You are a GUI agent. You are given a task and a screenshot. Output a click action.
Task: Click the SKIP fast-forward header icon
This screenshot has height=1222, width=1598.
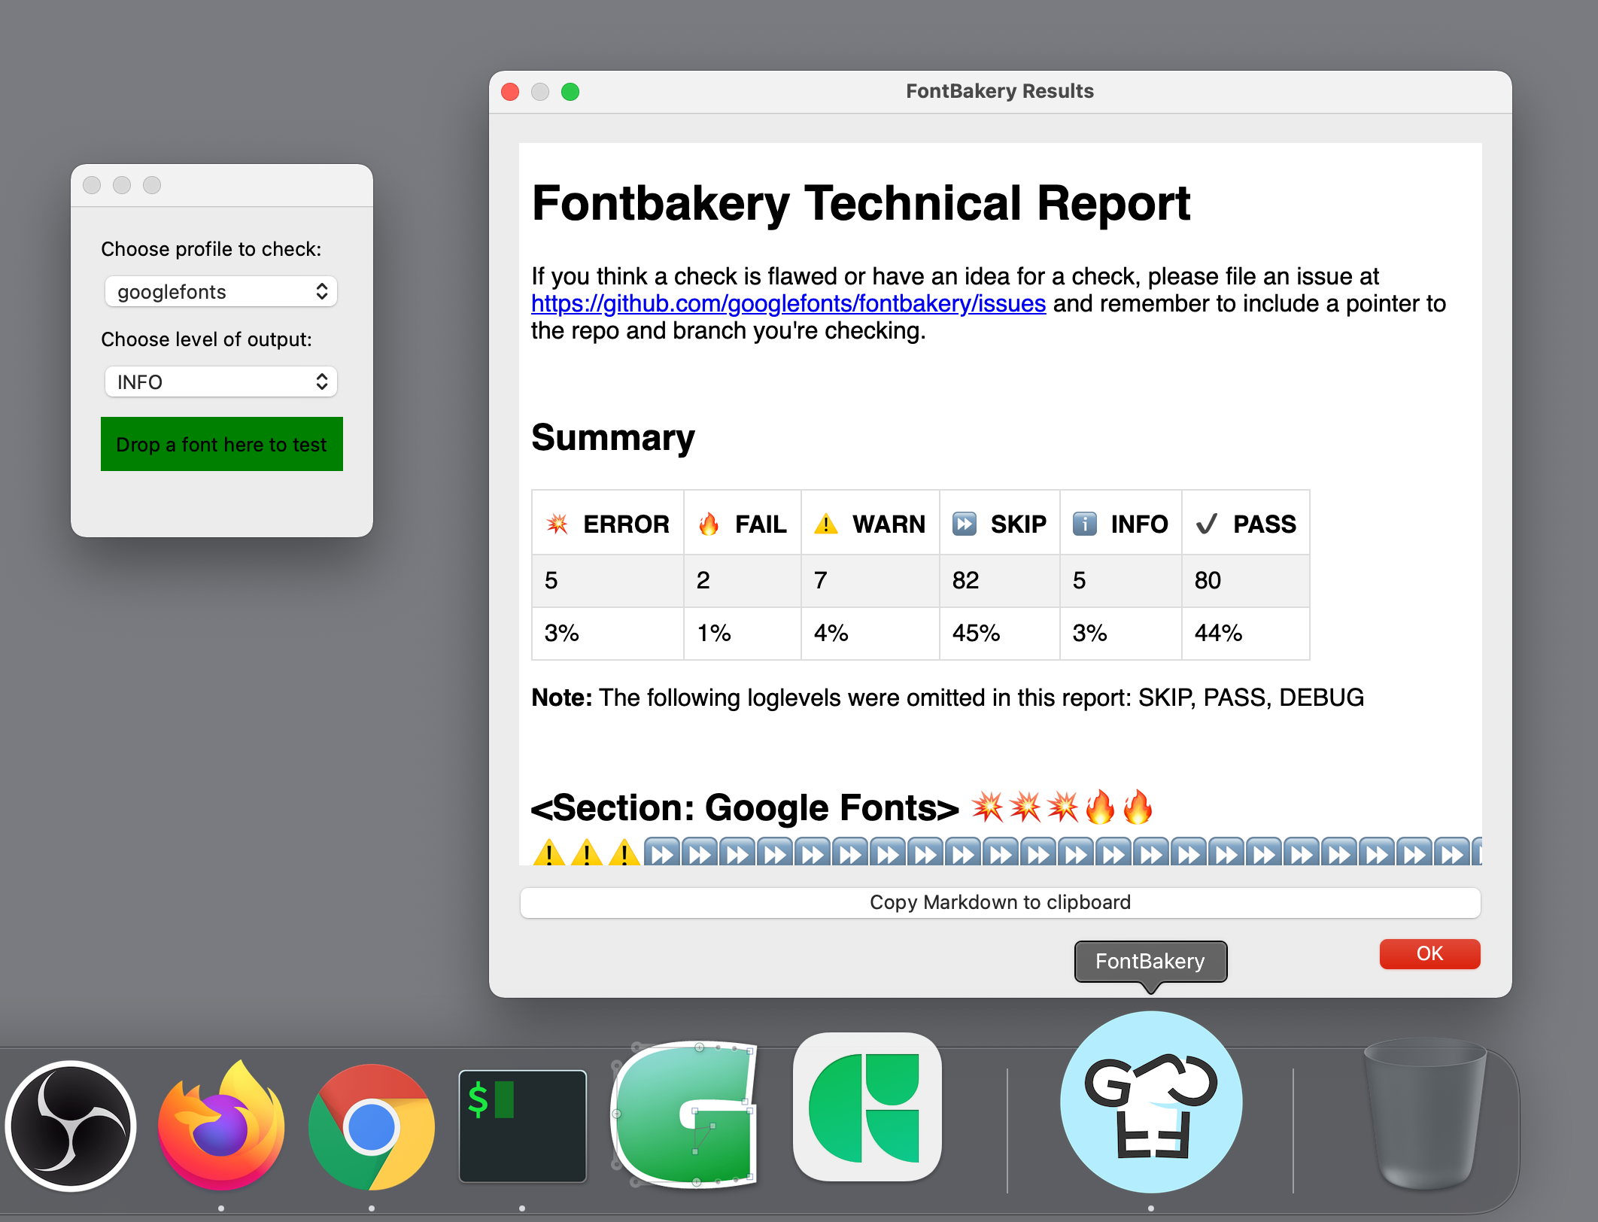(x=965, y=524)
